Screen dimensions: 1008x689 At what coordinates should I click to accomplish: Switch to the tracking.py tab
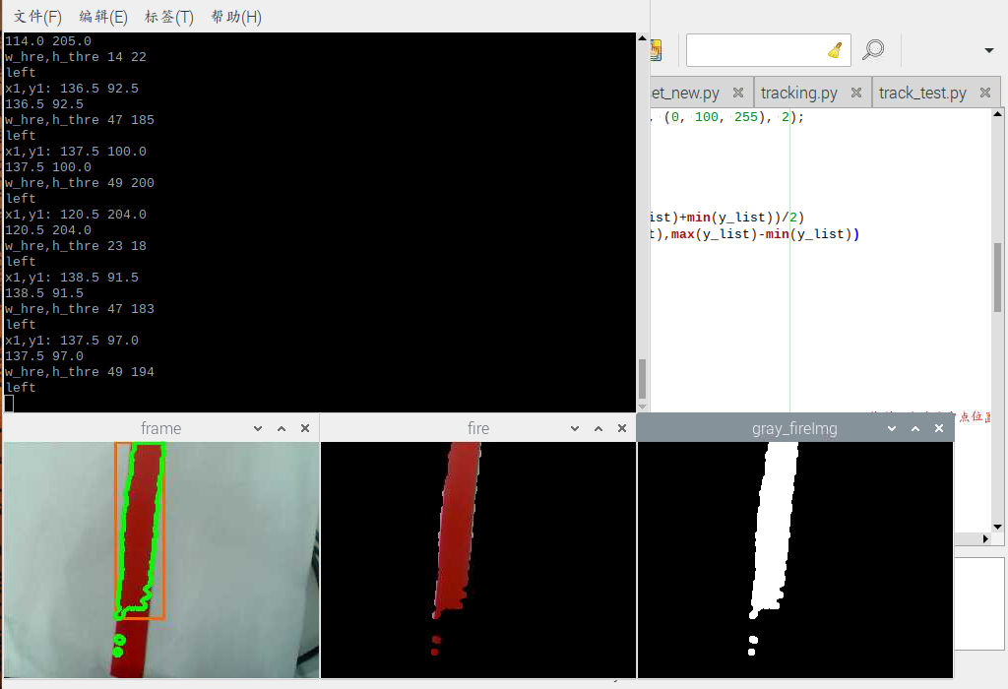(x=799, y=94)
